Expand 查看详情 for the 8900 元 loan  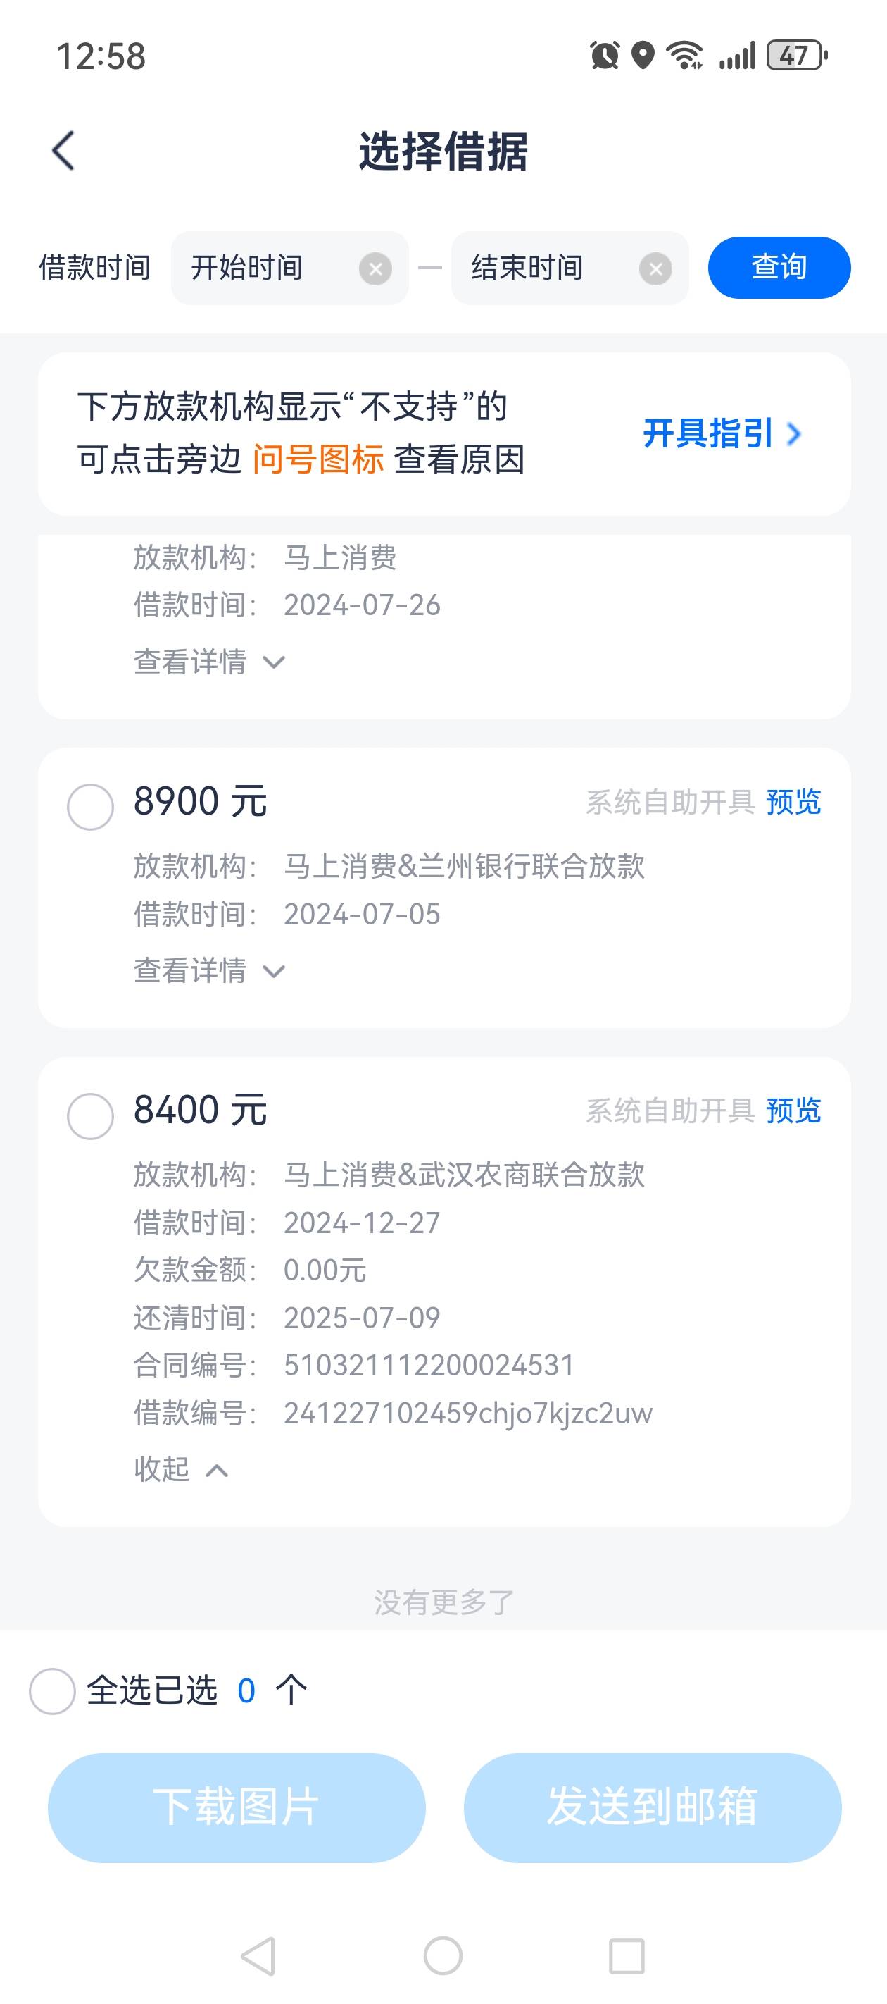point(210,971)
